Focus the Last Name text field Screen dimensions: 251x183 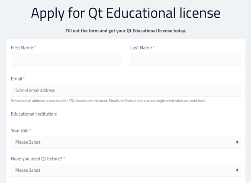[x=185, y=59]
